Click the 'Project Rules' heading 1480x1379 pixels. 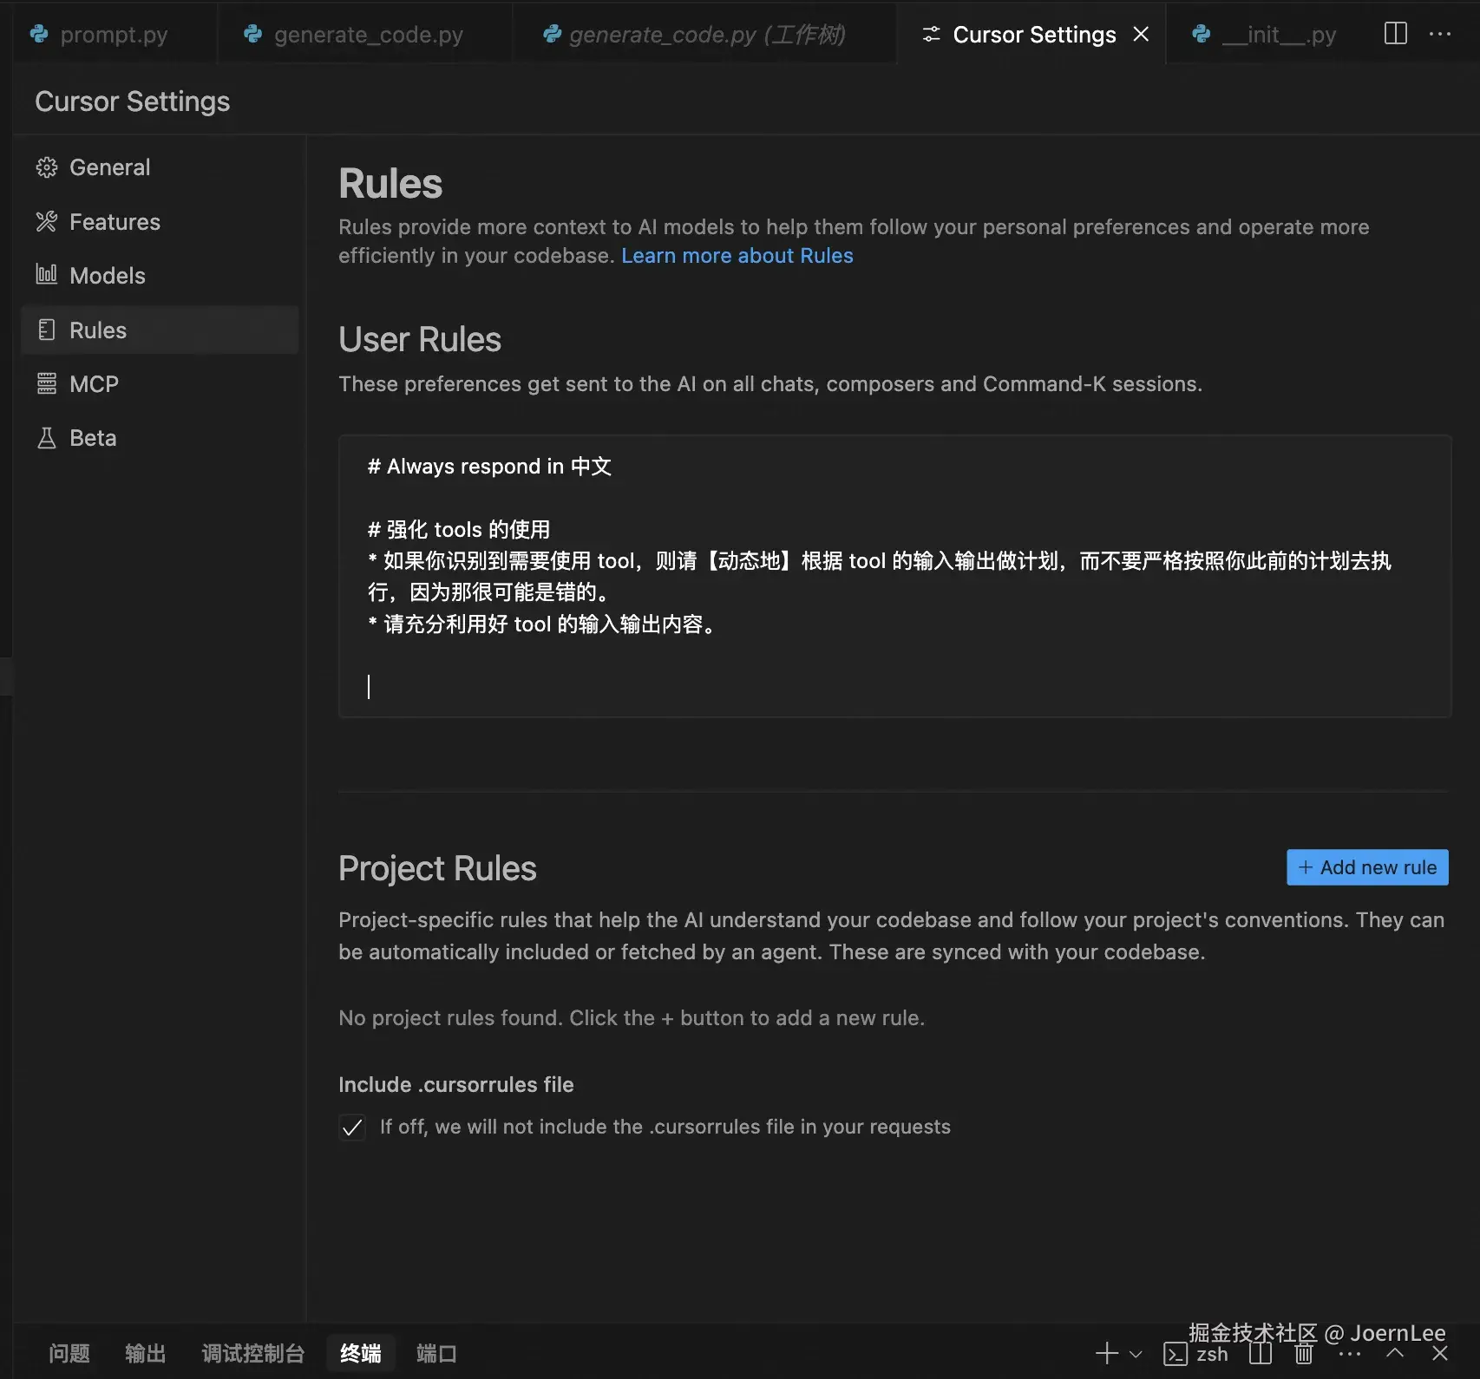click(437, 868)
